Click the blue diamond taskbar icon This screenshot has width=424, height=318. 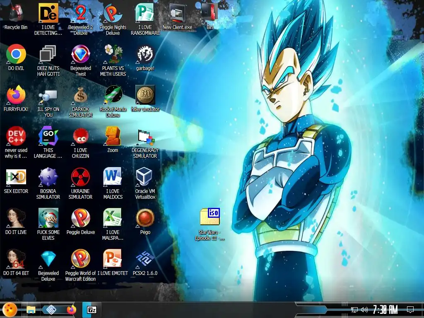(x=51, y=310)
